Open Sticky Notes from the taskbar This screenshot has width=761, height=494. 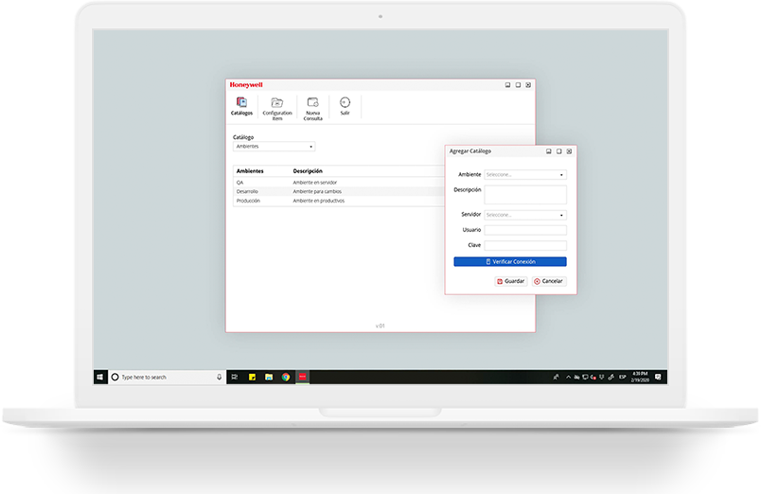point(252,377)
